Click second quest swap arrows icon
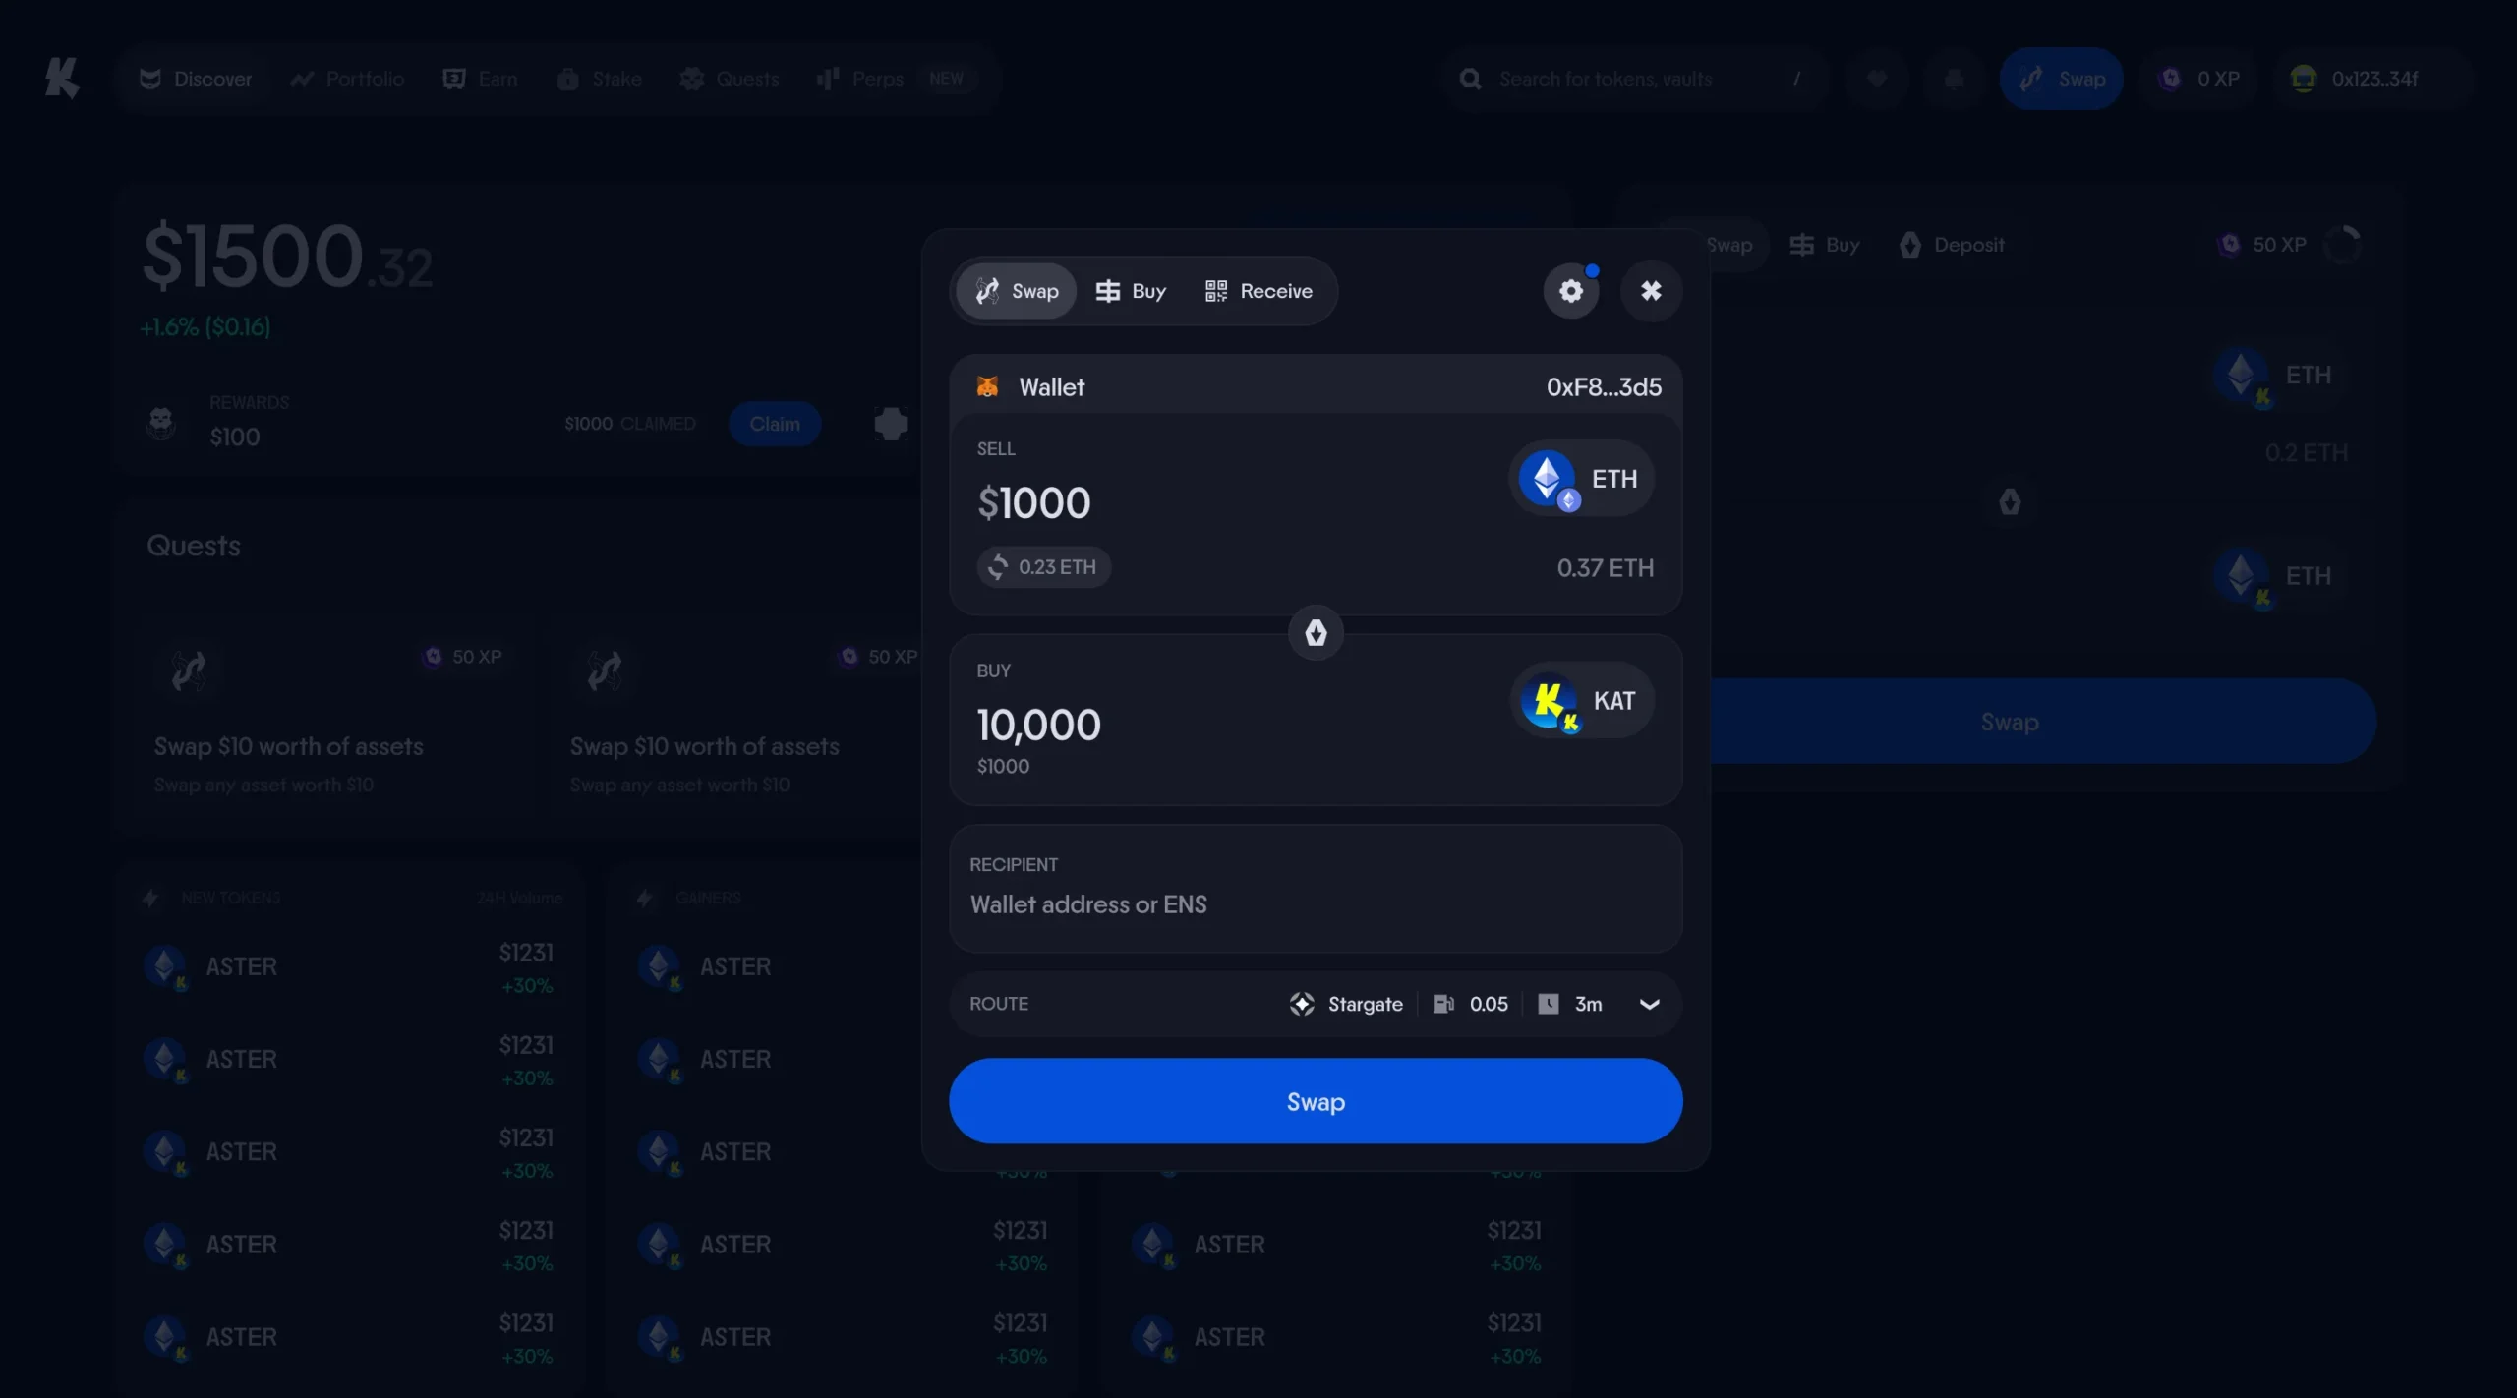 click(605, 670)
